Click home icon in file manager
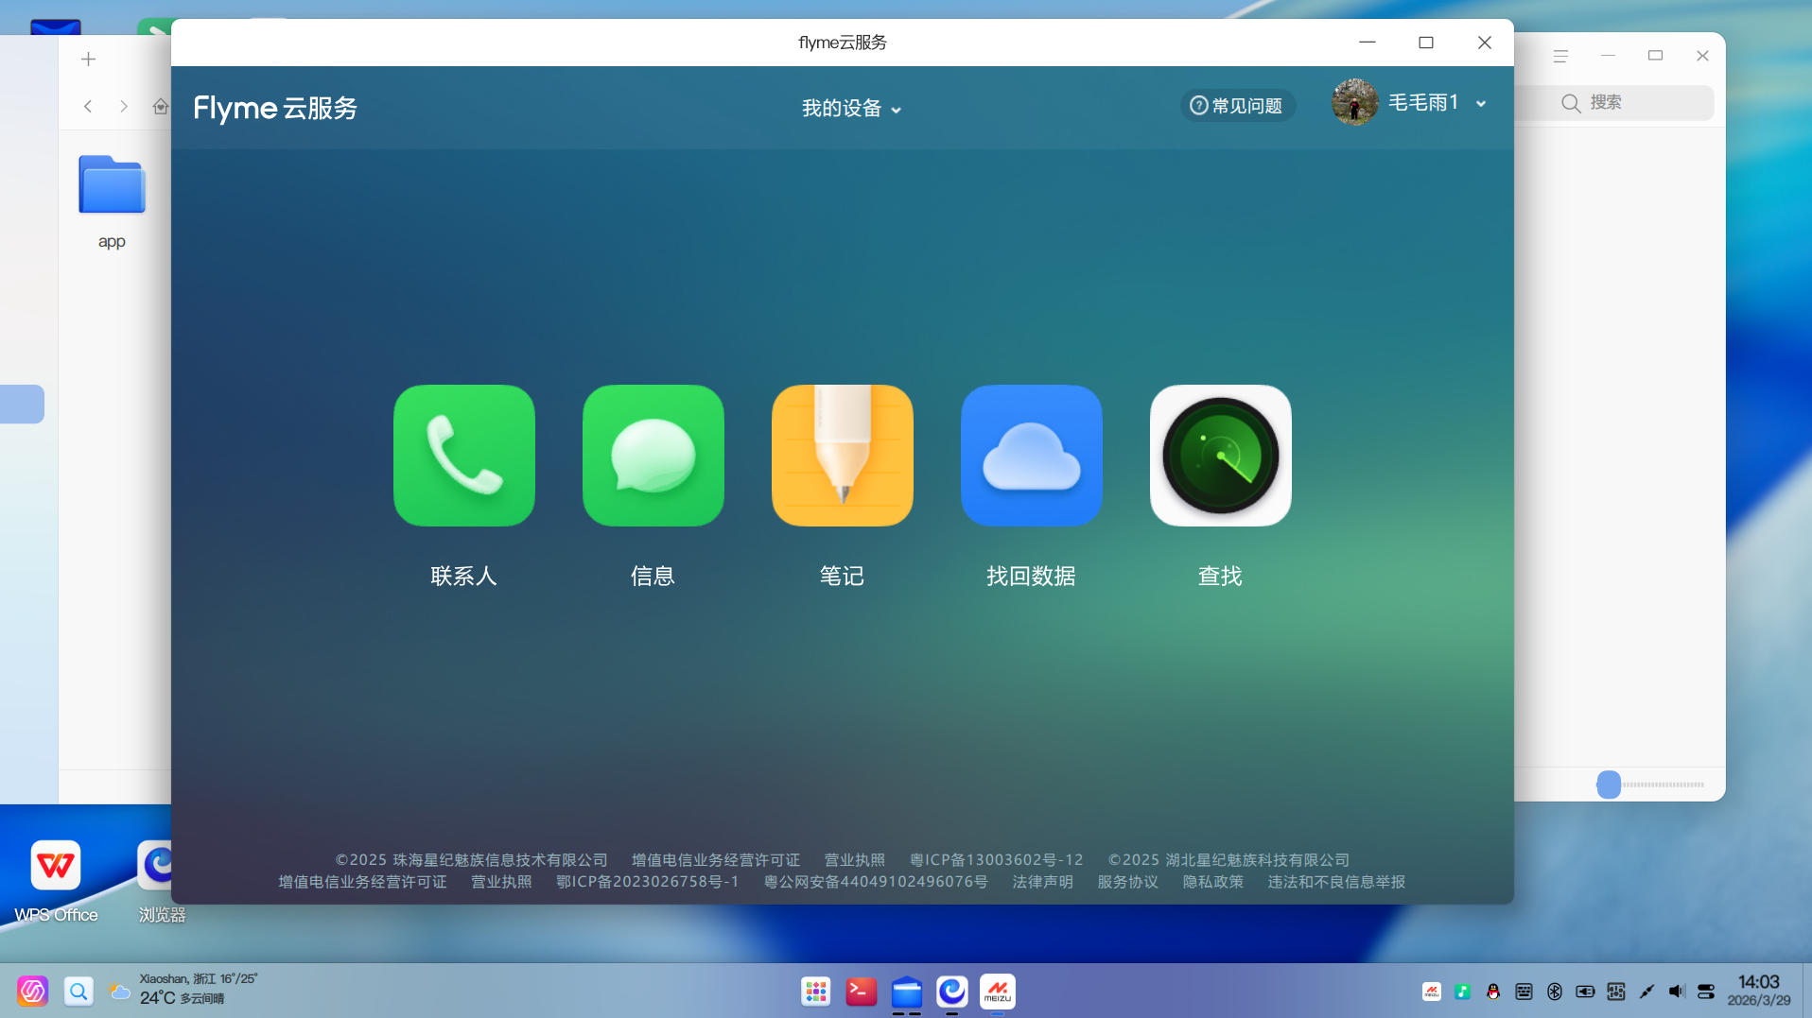 tap(161, 106)
